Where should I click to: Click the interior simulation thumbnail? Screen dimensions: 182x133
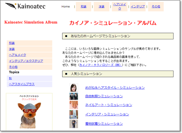coord(74,114)
